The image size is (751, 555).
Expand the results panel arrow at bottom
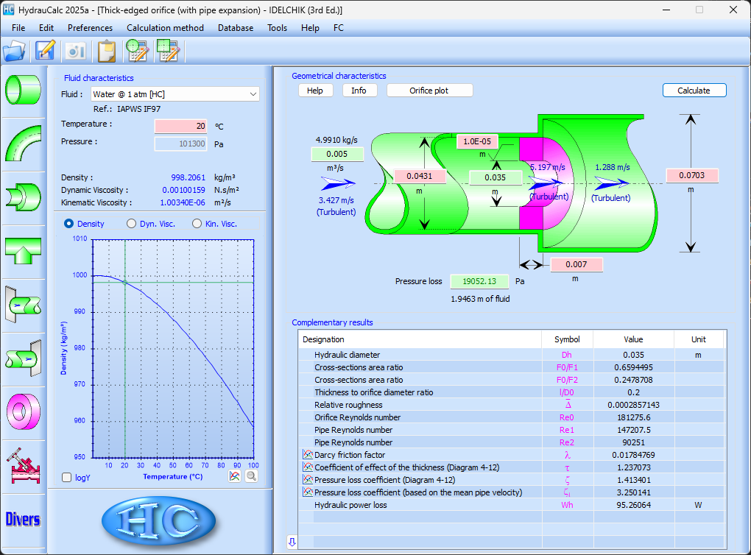click(x=292, y=542)
